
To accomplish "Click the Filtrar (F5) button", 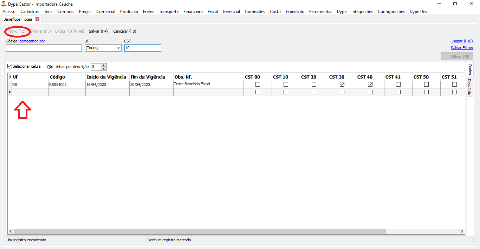I will [x=457, y=56].
